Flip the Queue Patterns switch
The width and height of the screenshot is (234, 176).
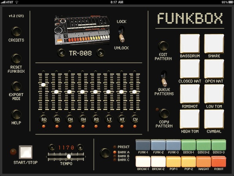164,79
